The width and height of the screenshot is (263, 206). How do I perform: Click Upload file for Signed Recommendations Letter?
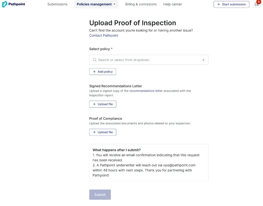[103, 104]
